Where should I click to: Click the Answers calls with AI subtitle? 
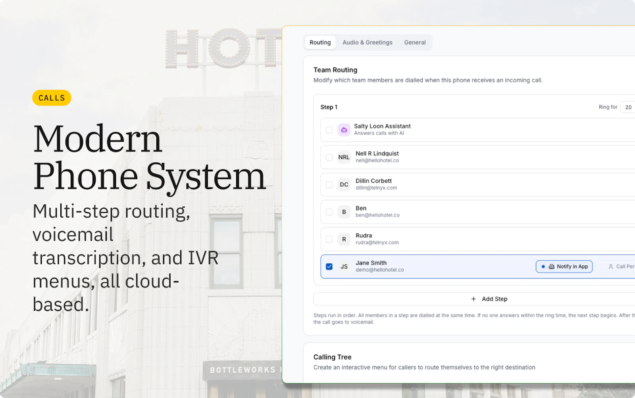tap(379, 133)
